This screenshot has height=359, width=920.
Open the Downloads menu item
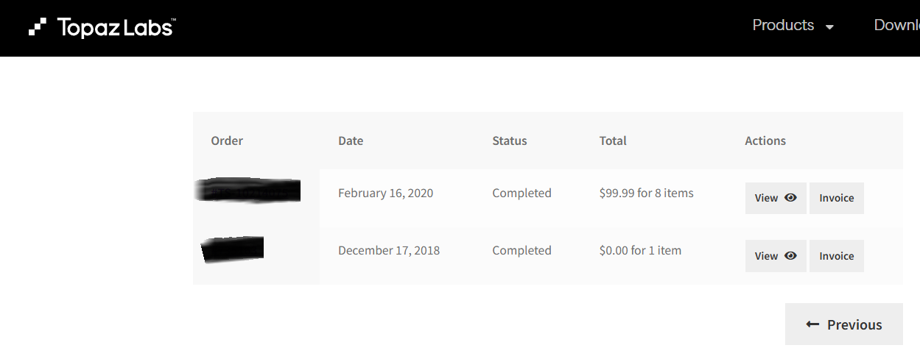pyautogui.click(x=896, y=26)
